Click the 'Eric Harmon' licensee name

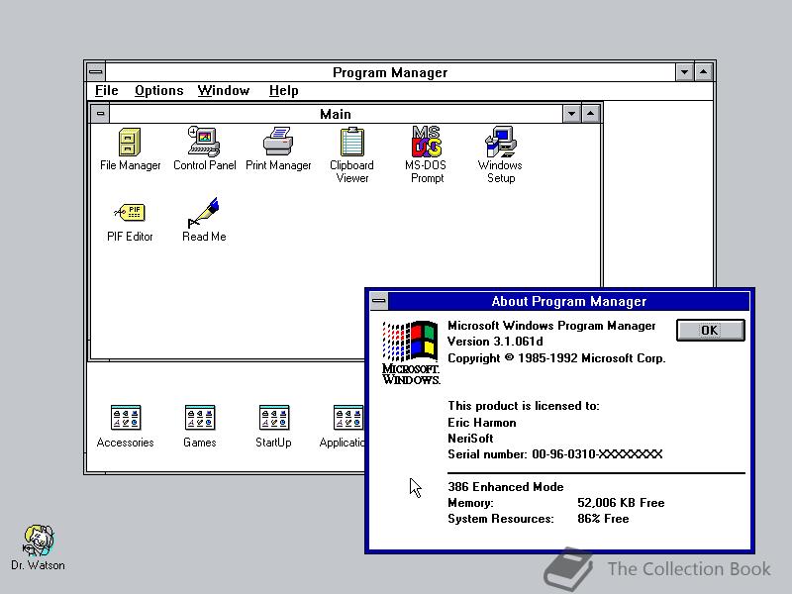[x=482, y=423]
